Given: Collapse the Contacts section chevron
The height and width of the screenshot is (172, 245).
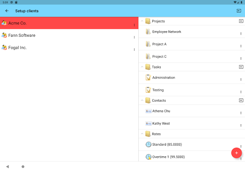Looking at the screenshot, I should coord(142,100).
